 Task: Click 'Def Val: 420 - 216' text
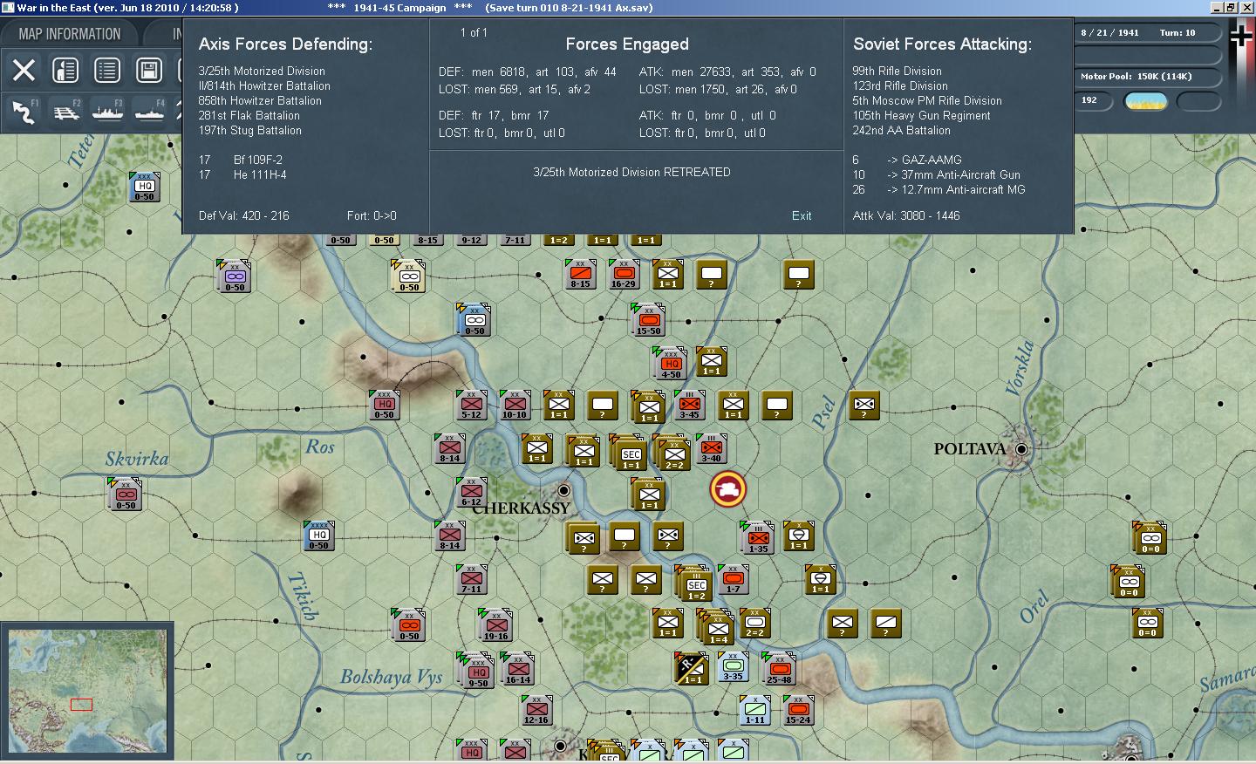[x=243, y=215]
